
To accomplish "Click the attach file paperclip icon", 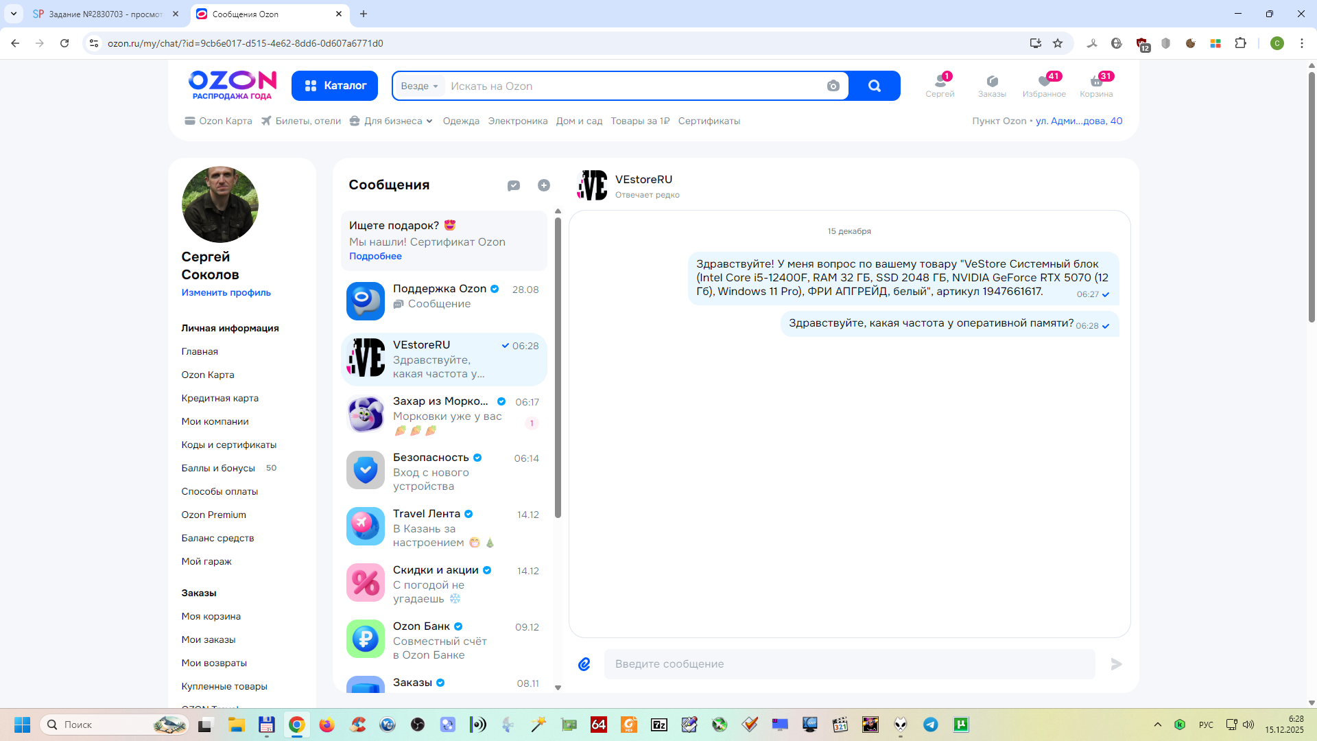I will [x=584, y=663].
